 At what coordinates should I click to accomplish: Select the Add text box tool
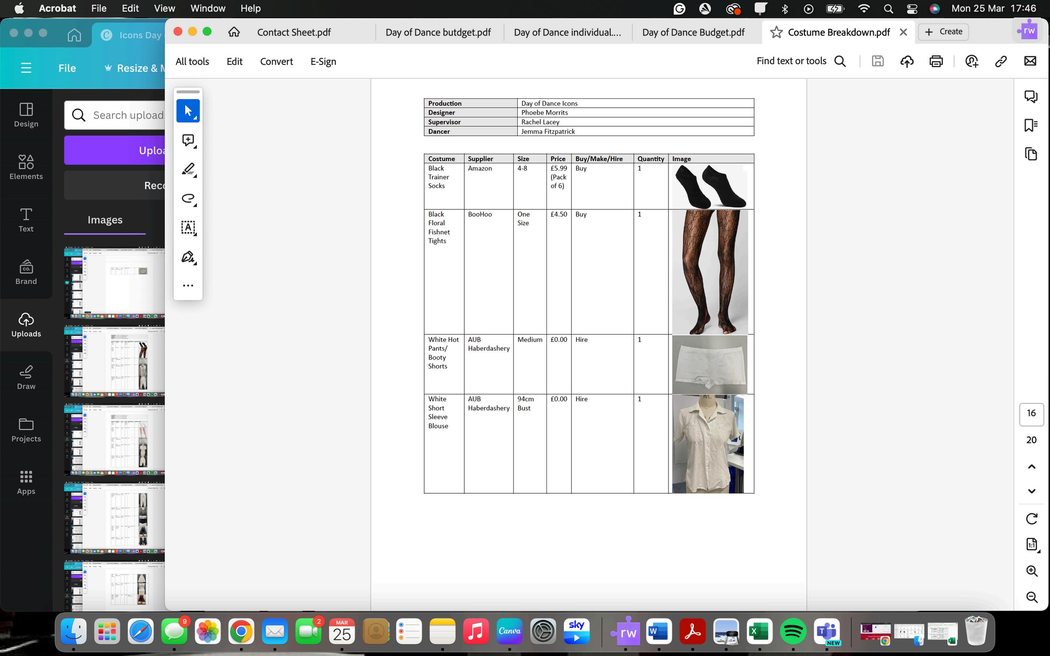point(188,227)
